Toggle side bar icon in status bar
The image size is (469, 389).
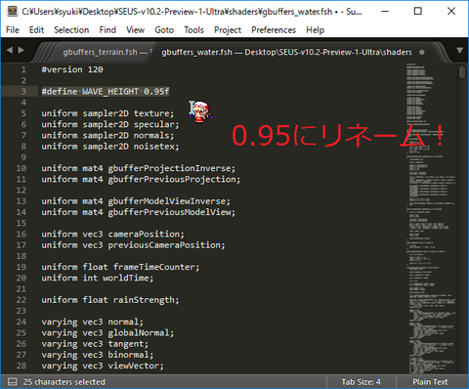12,381
